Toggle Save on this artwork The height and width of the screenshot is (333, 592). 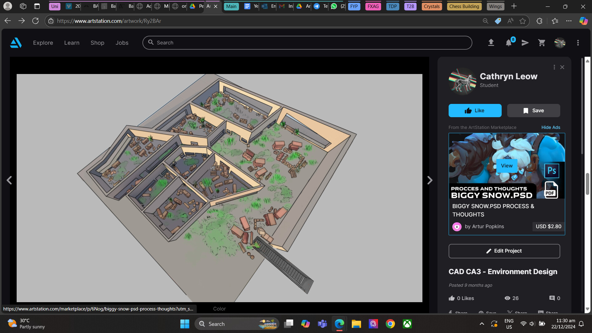coord(533,110)
